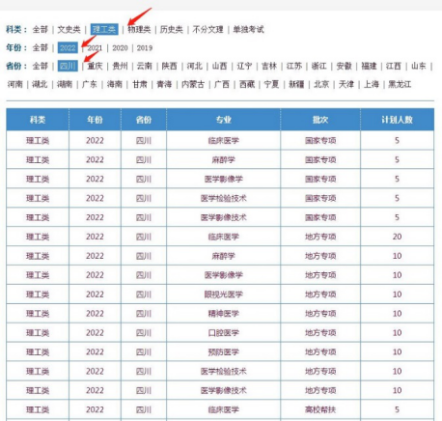
Task: Click the 计划人数 column header
Action: click(397, 120)
